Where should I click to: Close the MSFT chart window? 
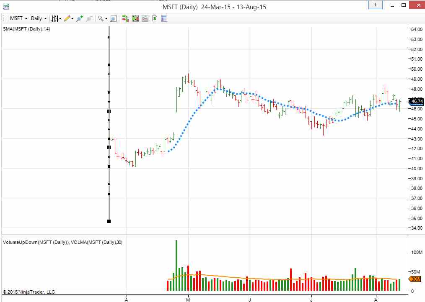click(x=417, y=5)
